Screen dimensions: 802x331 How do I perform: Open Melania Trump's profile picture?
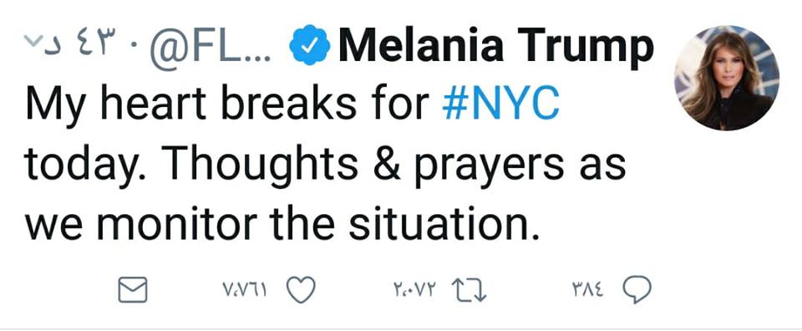[727, 78]
